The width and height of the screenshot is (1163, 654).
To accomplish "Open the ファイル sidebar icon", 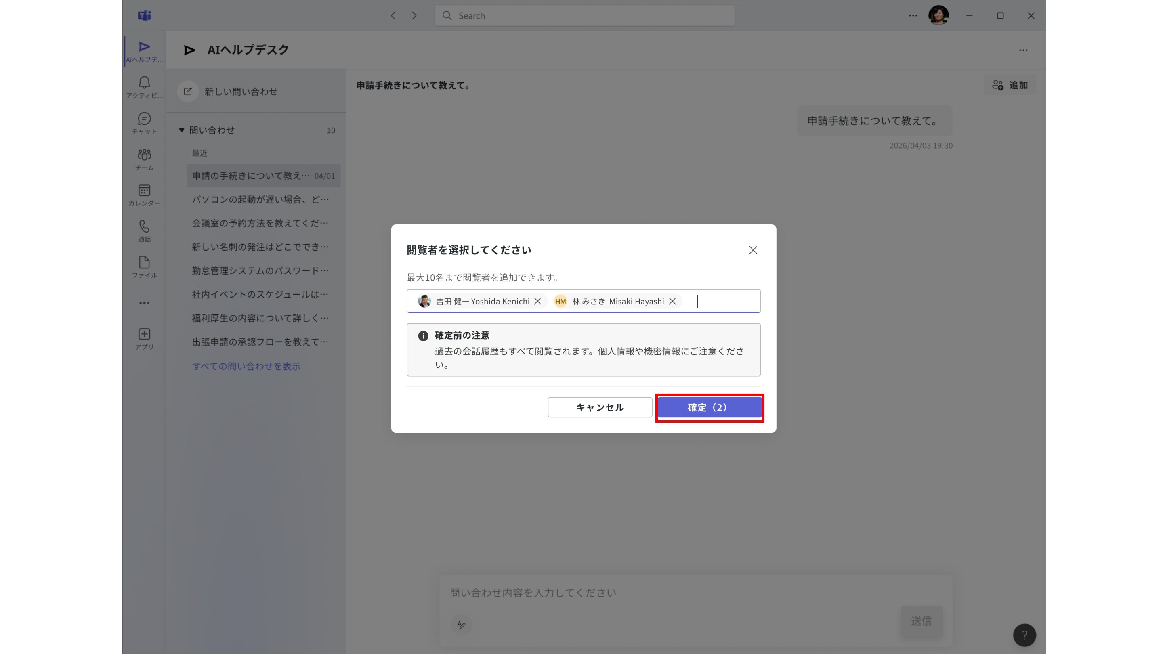I will point(144,267).
